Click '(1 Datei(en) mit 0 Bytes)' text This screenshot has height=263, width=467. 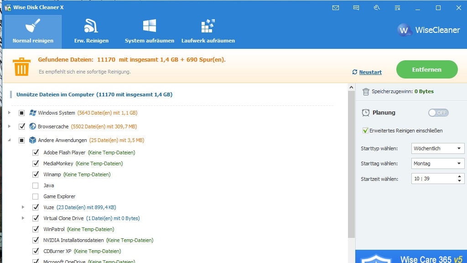113,218
